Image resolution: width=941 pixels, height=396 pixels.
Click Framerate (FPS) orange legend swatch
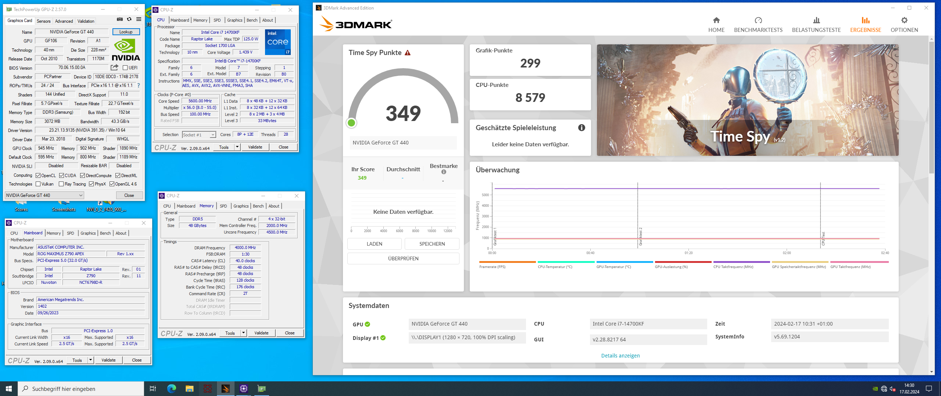point(507,262)
